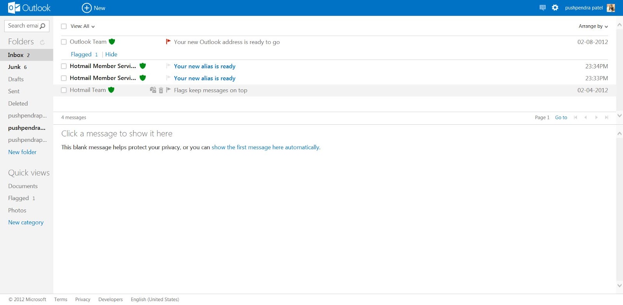This screenshot has height=305, width=623.
Task: Click the reading pane scroll-down arrow
Action: (619, 286)
